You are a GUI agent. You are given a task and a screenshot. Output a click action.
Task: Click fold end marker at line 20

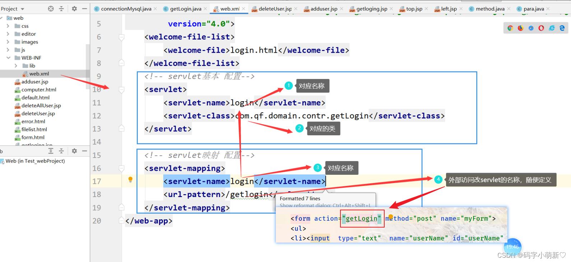(122, 220)
